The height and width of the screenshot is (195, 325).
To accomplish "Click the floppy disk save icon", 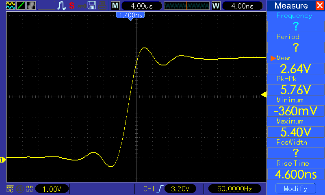I will 92,6.
